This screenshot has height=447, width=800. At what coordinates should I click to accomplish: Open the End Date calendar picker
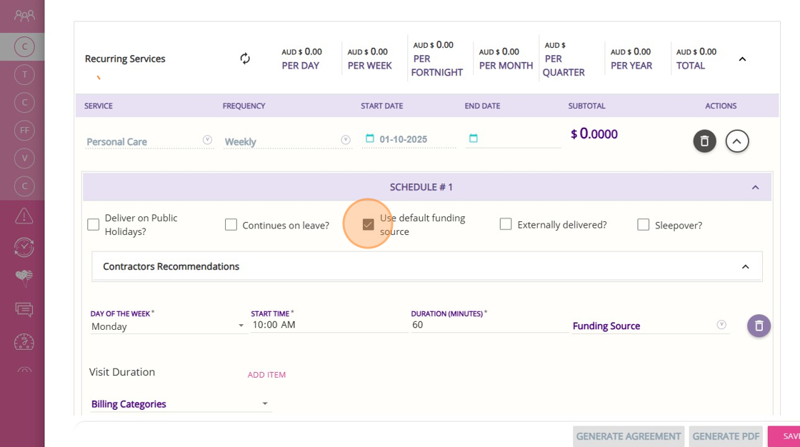(x=473, y=139)
